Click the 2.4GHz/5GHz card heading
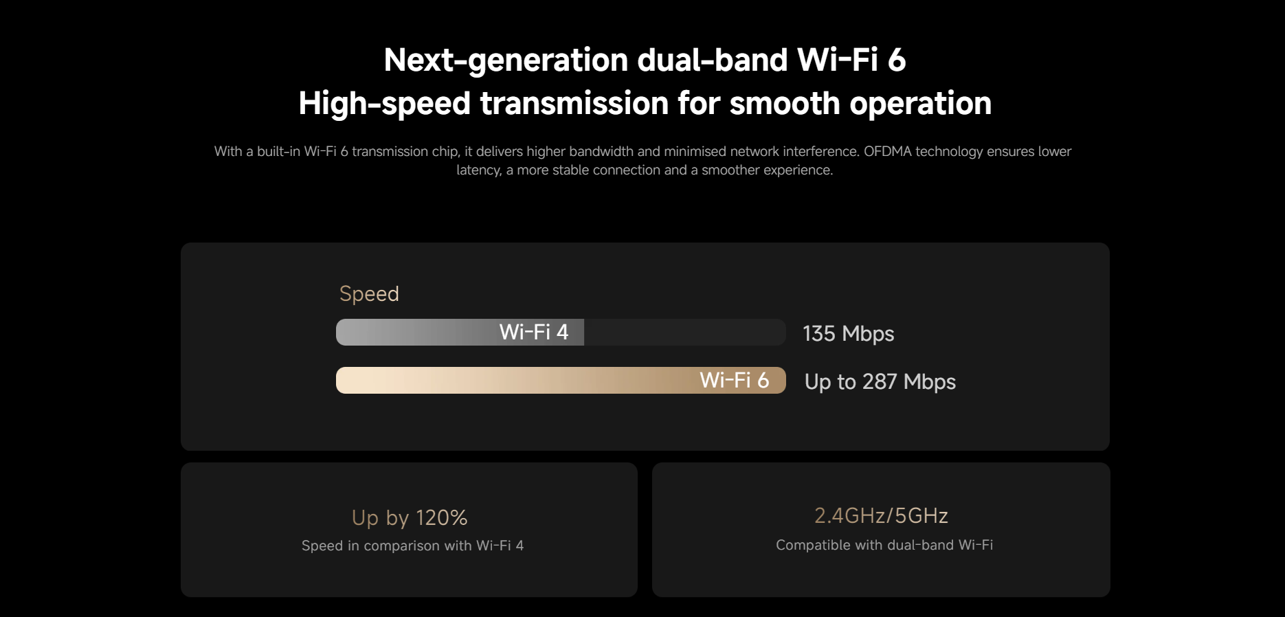The image size is (1285, 617). 881,515
